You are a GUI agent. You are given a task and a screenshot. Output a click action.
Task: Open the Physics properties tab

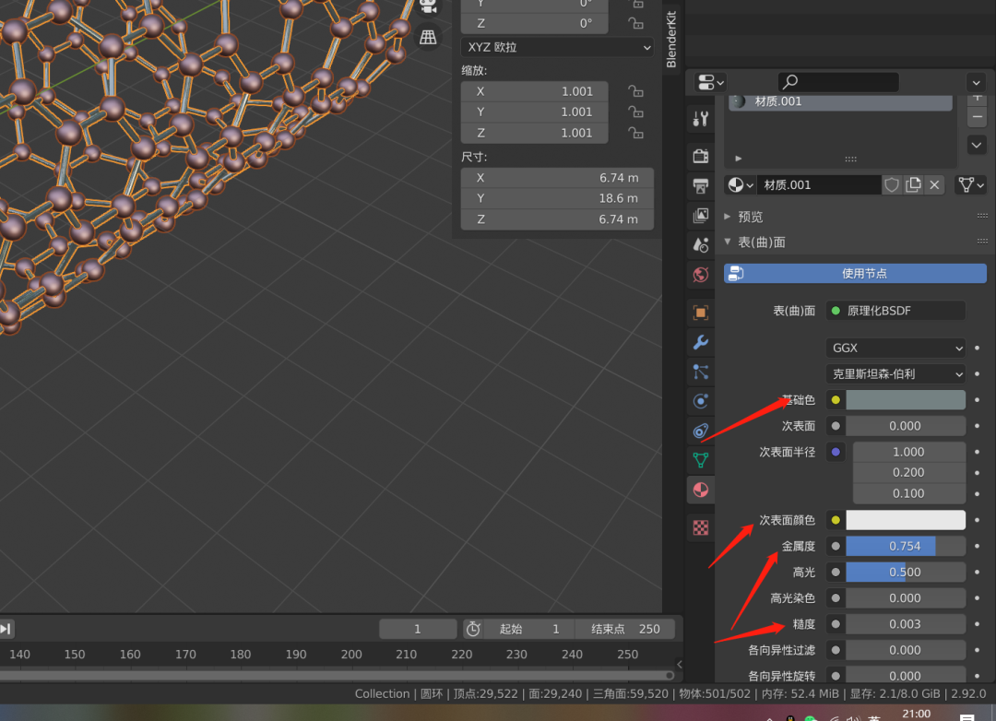coord(701,401)
